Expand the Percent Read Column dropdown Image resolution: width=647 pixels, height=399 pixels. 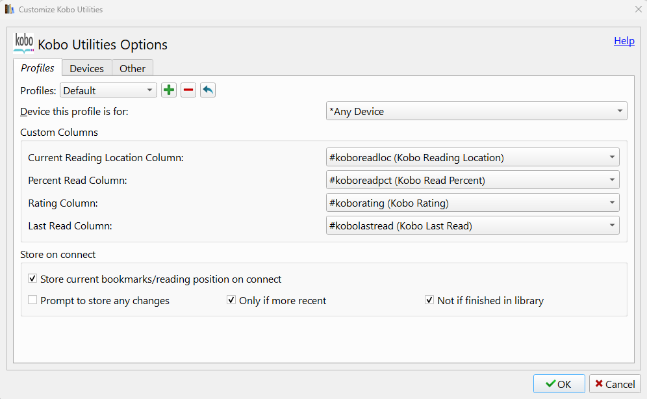coord(472,180)
